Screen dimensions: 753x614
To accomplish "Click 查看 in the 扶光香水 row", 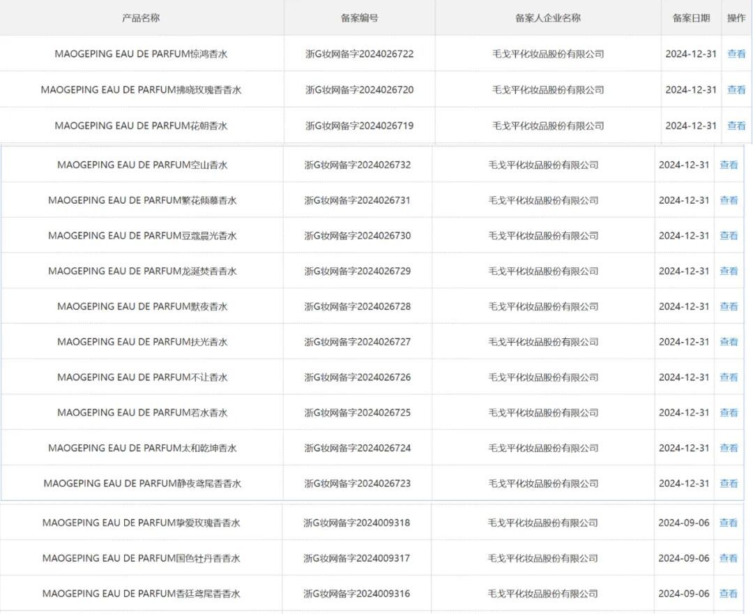I will coord(729,342).
